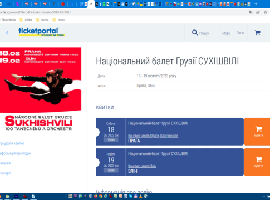270x200 pixels.
Task: Open the На карті sidebar link
Action: [x=6, y=173]
